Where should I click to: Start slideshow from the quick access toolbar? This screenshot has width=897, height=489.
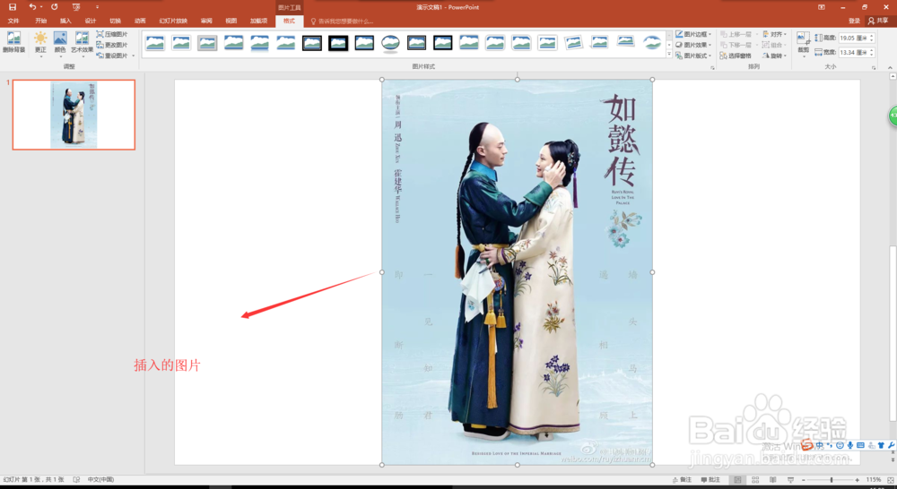pyautogui.click(x=76, y=7)
